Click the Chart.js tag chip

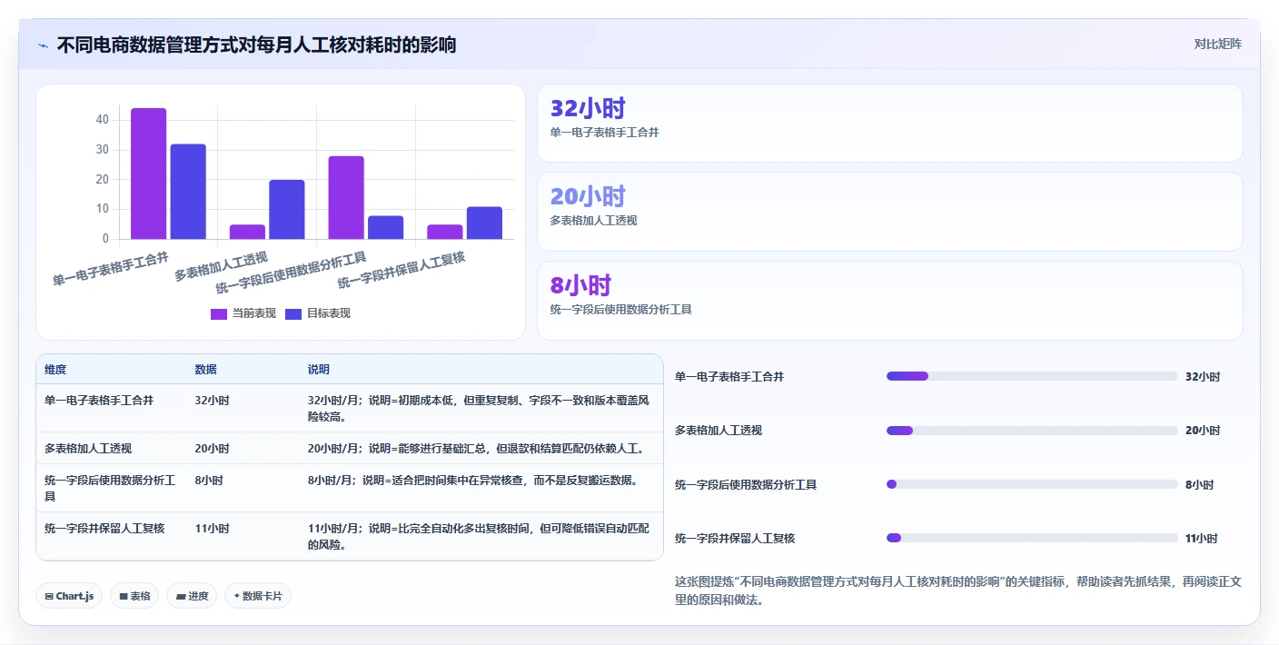pyautogui.click(x=69, y=596)
